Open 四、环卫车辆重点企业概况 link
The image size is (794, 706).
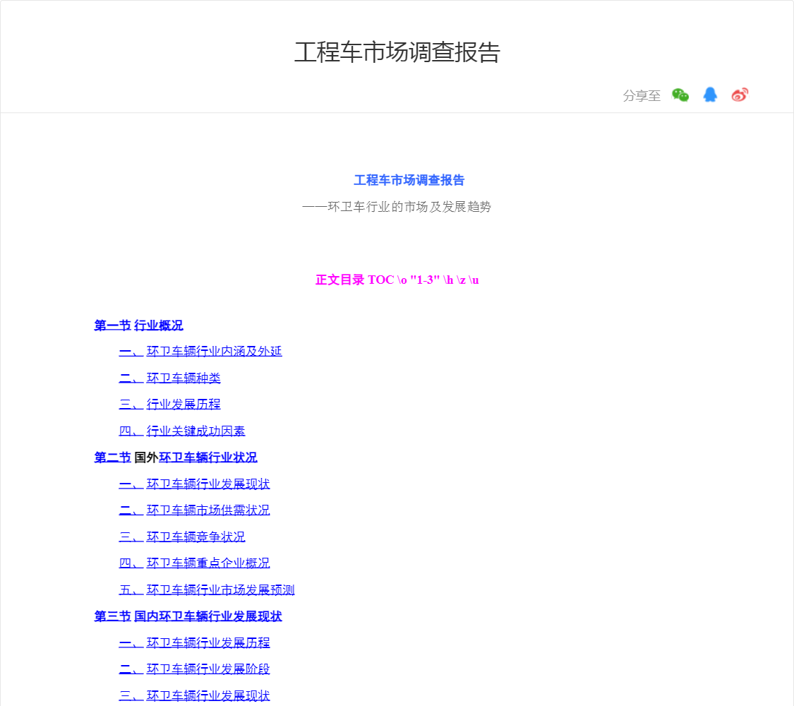click(195, 563)
